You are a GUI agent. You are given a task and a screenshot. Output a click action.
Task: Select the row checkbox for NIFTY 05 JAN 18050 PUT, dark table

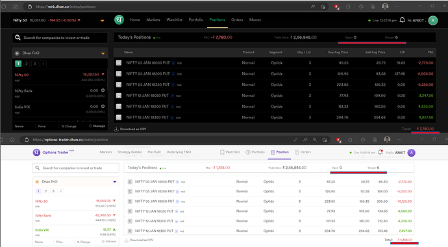click(119, 62)
